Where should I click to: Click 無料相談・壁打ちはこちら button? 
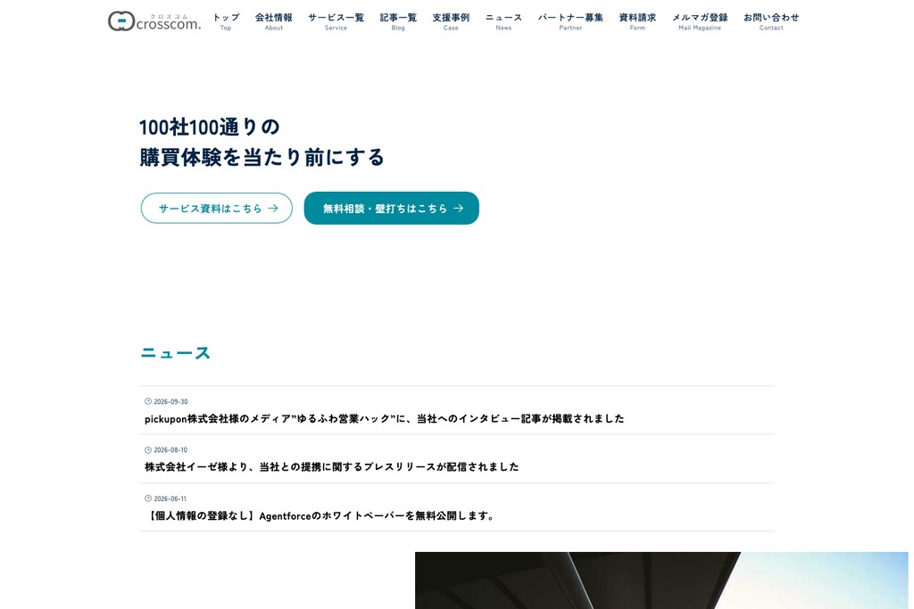[x=392, y=208]
